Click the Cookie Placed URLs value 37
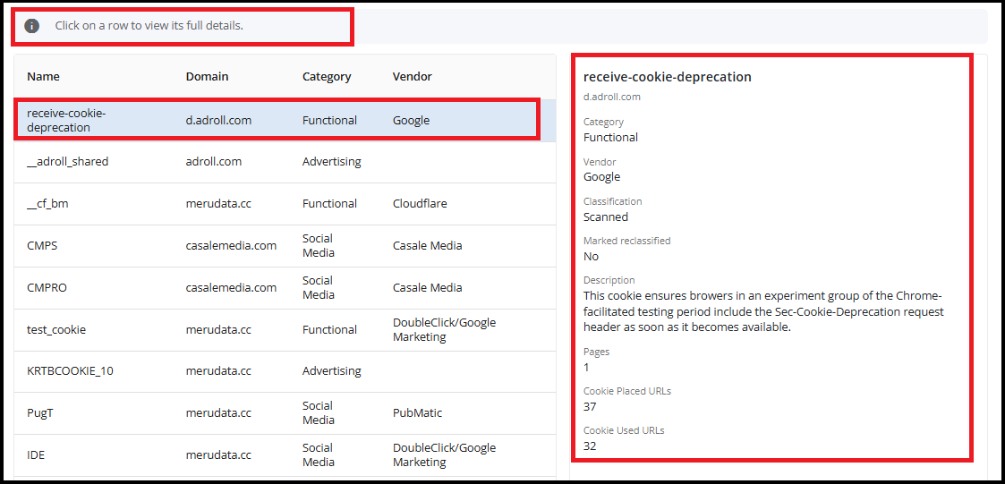This screenshot has height=484, width=1005. pyautogui.click(x=590, y=406)
